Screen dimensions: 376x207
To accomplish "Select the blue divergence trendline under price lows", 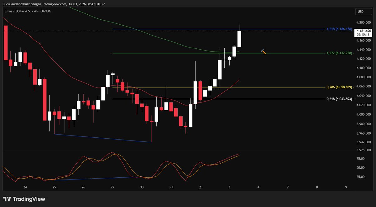I will (x=103, y=138).
